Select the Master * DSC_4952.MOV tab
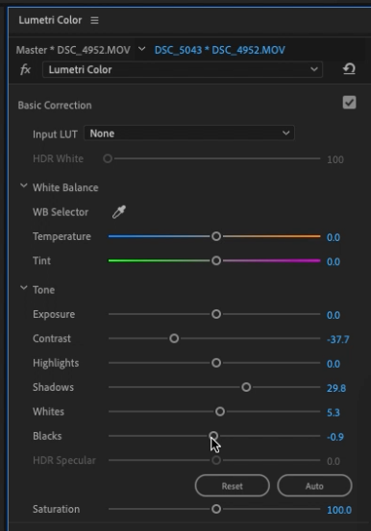 (x=73, y=50)
